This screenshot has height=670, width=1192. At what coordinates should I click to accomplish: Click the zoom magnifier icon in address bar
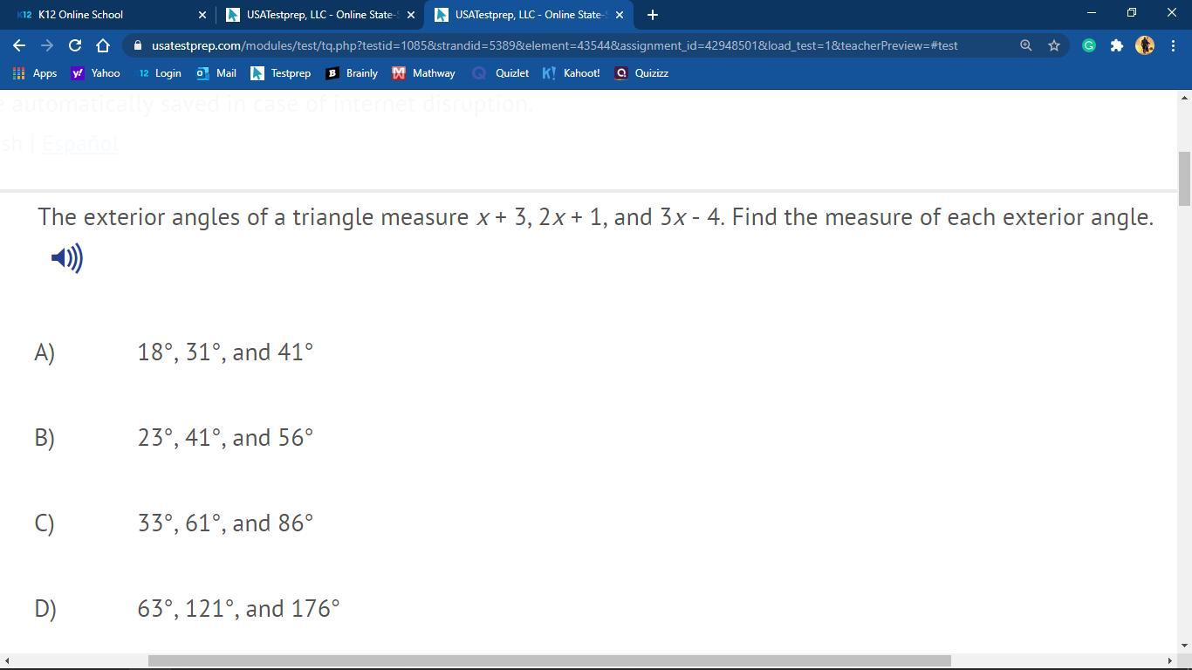pyautogui.click(x=1026, y=45)
